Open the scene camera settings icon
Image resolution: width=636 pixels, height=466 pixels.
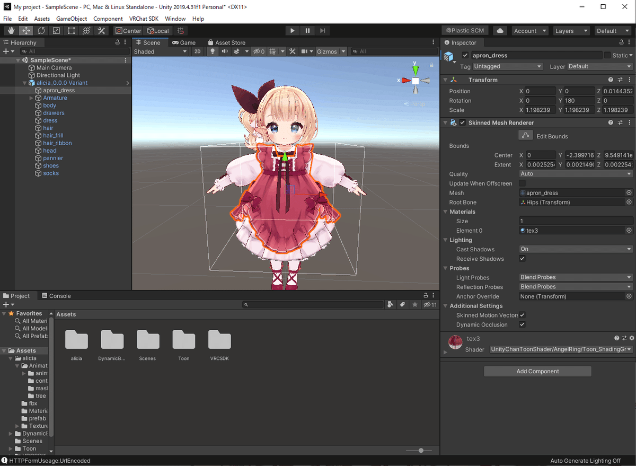[304, 51]
